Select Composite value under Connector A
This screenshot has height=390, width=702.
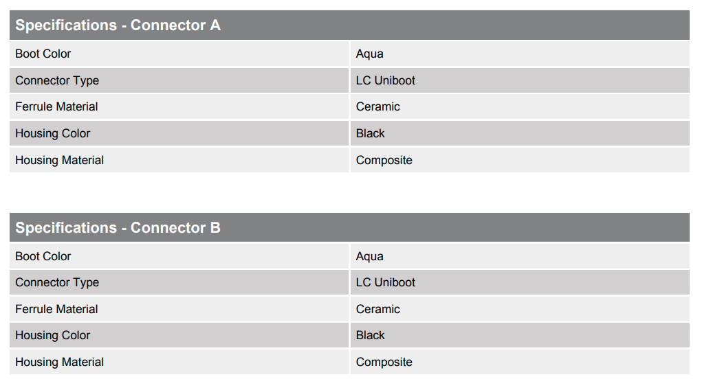384,160
